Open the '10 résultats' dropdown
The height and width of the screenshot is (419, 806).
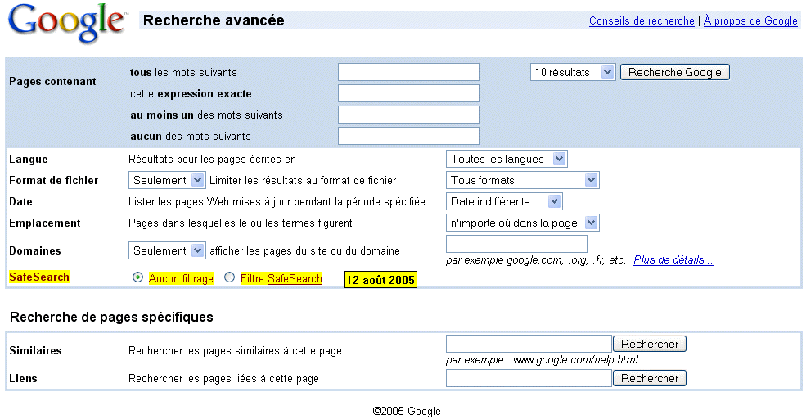[x=572, y=72]
